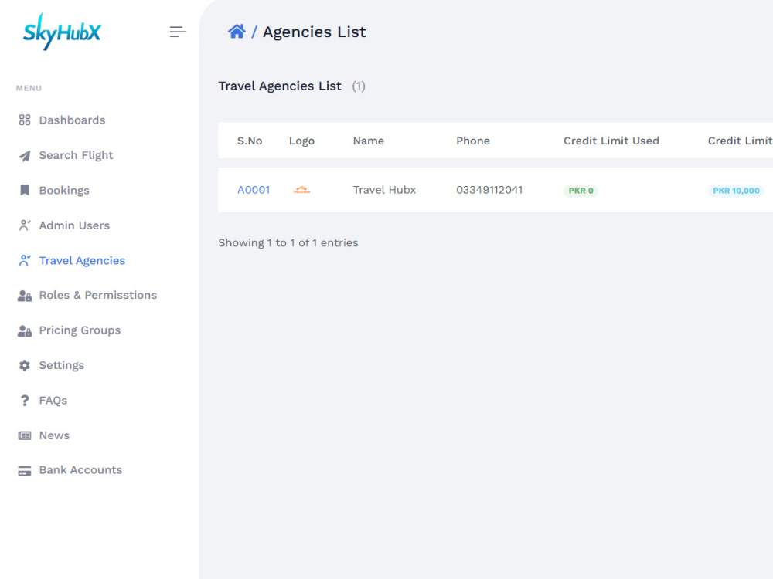
Task: Open the Admin Users menu item
Action: 74,225
